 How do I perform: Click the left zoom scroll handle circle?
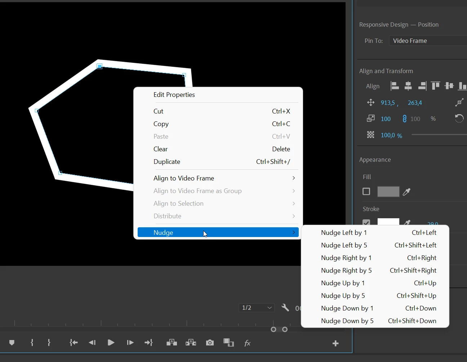(273, 329)
